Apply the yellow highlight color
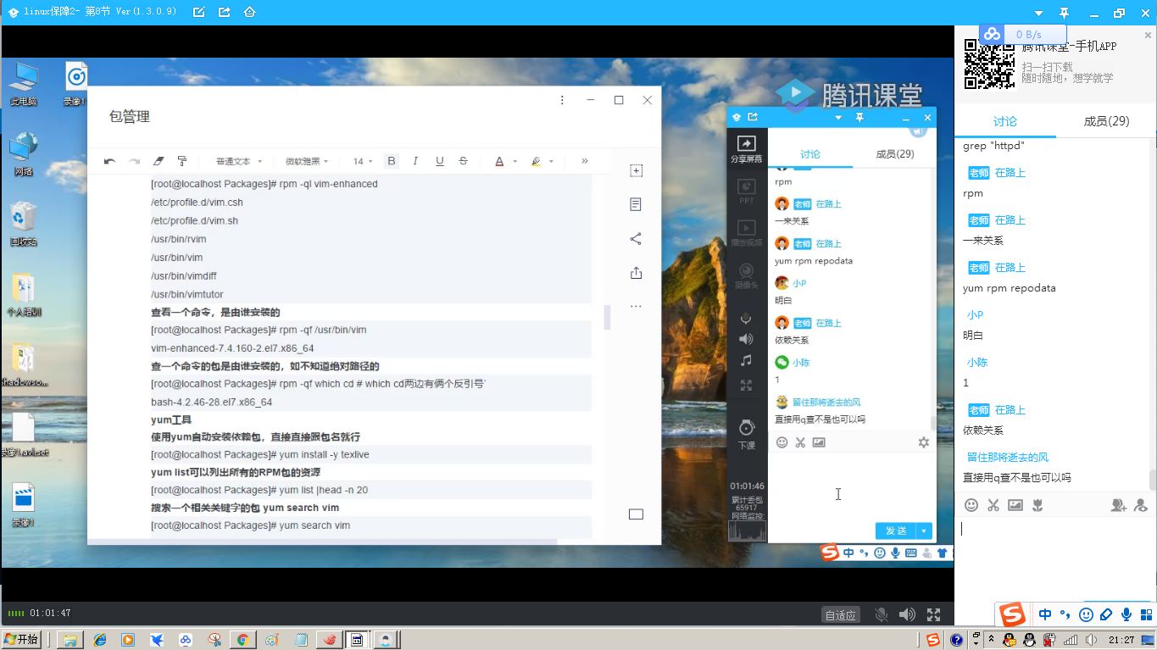1157x650 pixels. point(536,161)
